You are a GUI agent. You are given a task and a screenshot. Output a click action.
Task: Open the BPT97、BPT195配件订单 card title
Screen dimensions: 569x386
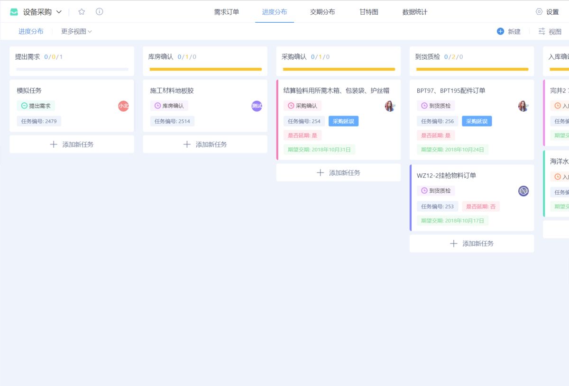[451, 90]
